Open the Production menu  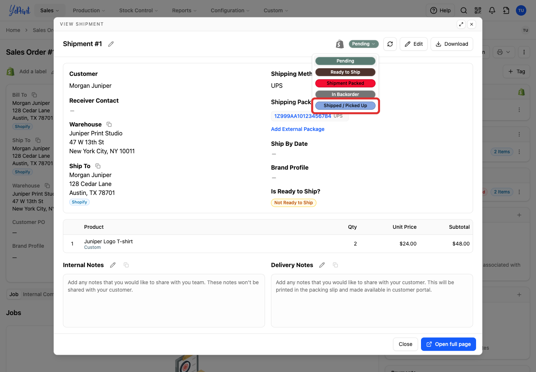click(x=89, y=10)
